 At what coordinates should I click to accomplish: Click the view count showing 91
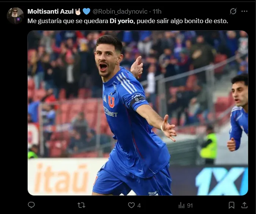click(x=190, y=206)
